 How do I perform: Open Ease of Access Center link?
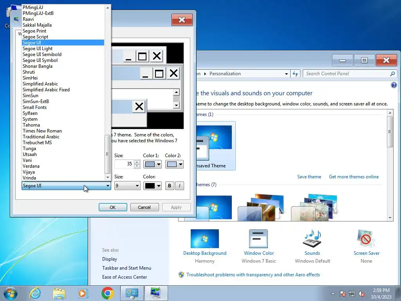tap(125, 277)
